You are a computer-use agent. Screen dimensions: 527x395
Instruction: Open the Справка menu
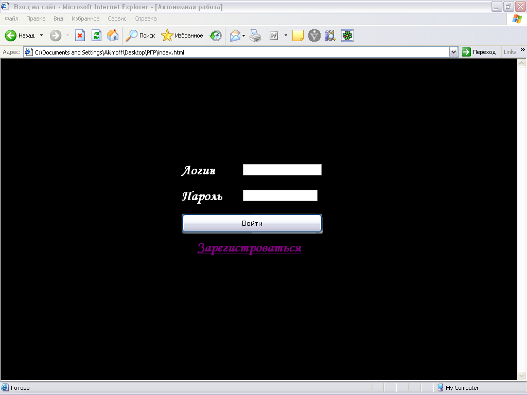[x=146, y=19]
